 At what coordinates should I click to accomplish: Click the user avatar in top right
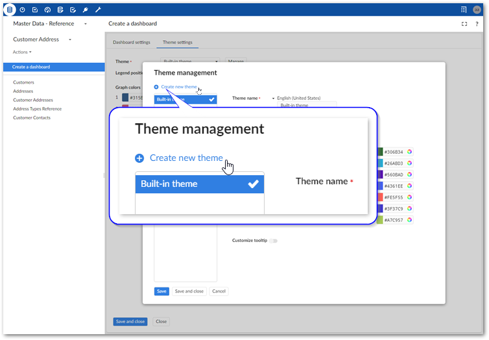(477, 10)
